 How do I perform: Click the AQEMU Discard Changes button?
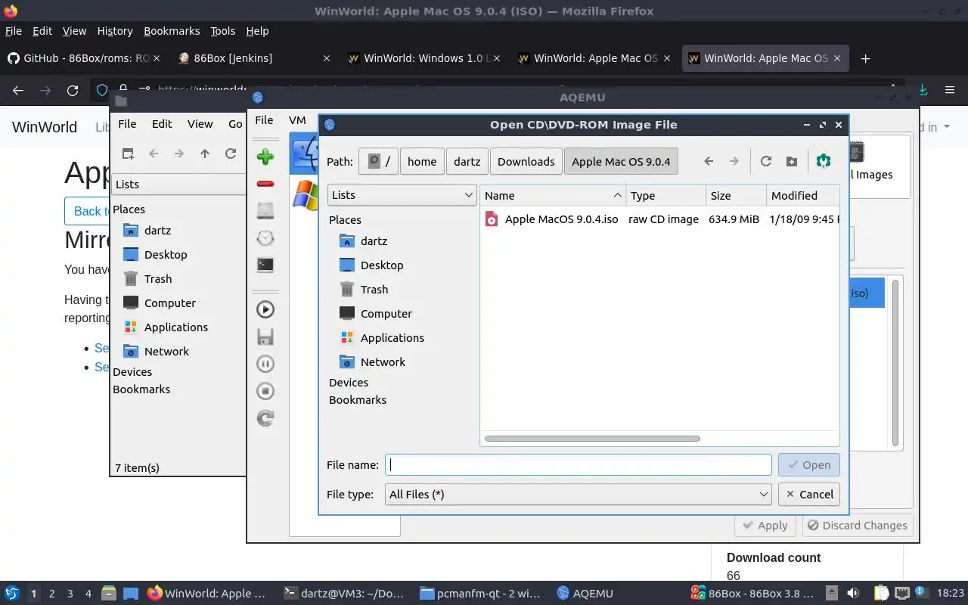point(858,526)
